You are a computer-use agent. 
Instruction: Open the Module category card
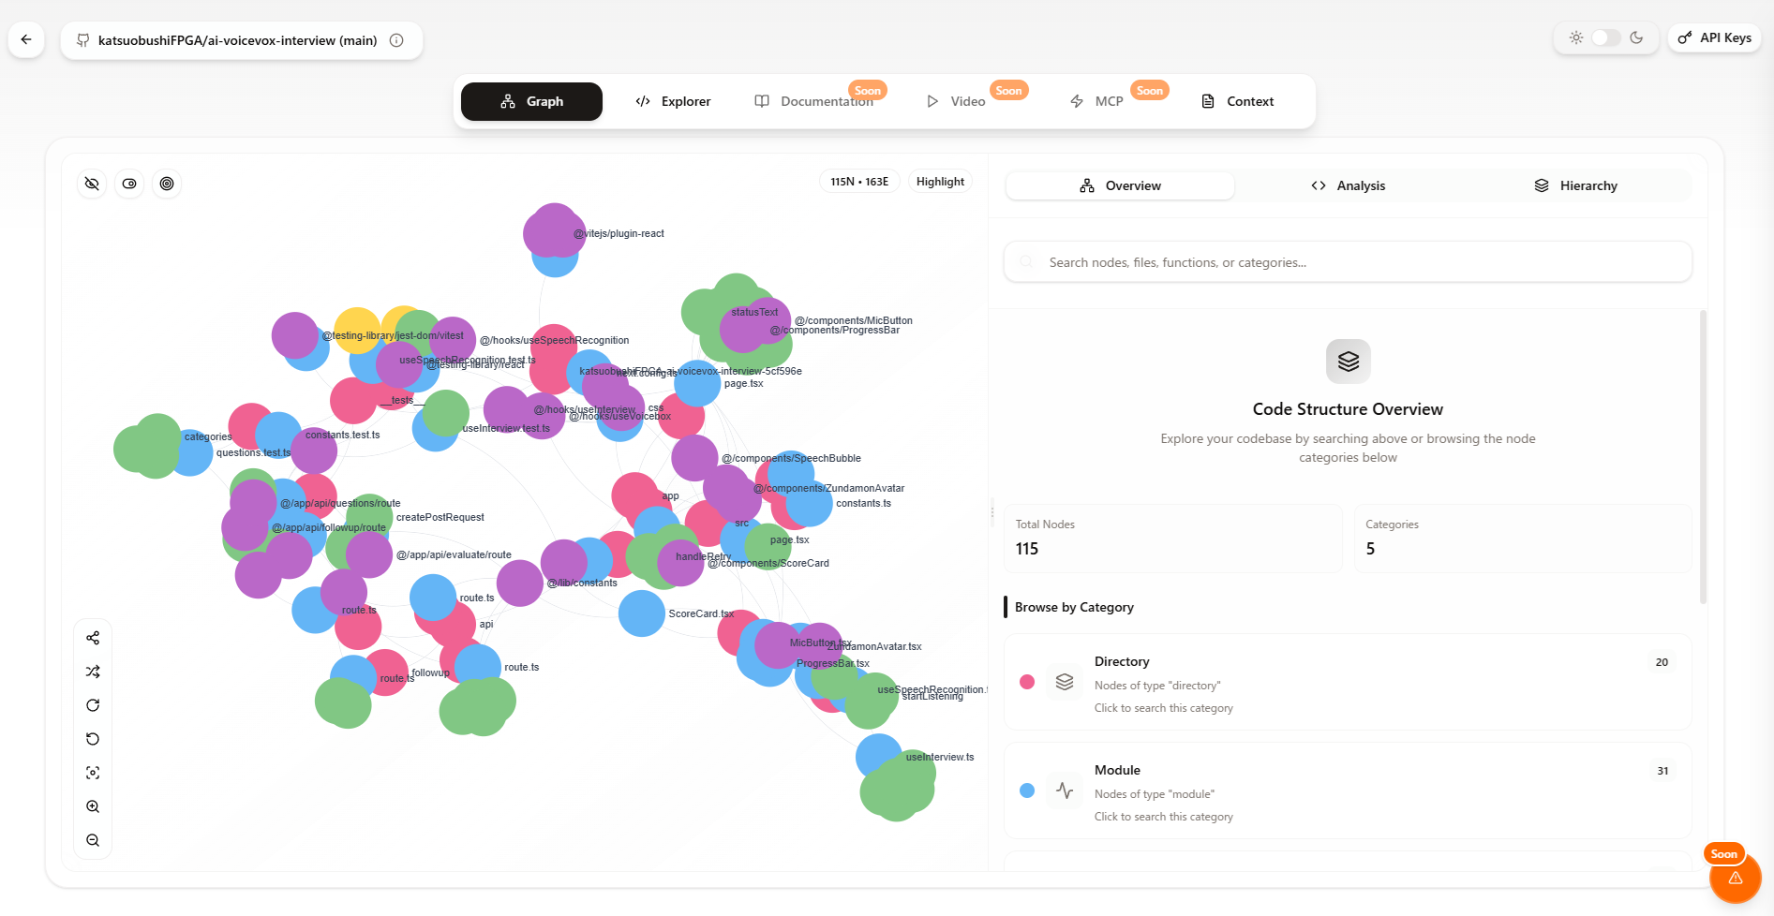coord(1347,791)
